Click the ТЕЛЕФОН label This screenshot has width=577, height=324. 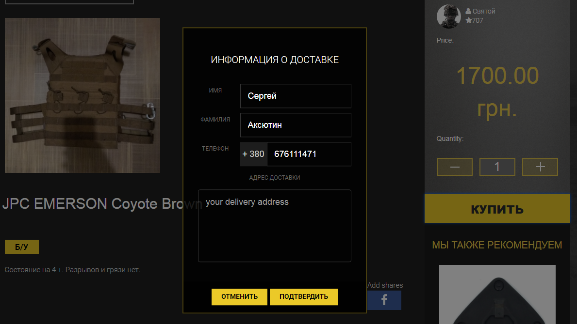coord(215,148)
